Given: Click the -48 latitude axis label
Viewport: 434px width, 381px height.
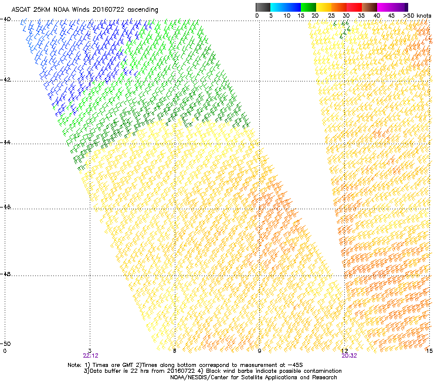Looking at the screenshot, I should (x=5, y=274).
